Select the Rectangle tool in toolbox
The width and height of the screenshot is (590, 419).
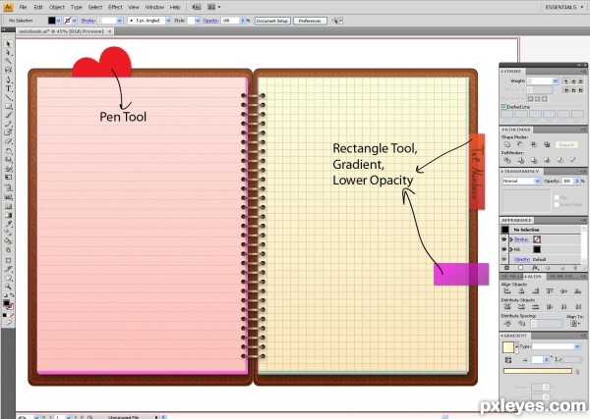[x=8, y=106]
